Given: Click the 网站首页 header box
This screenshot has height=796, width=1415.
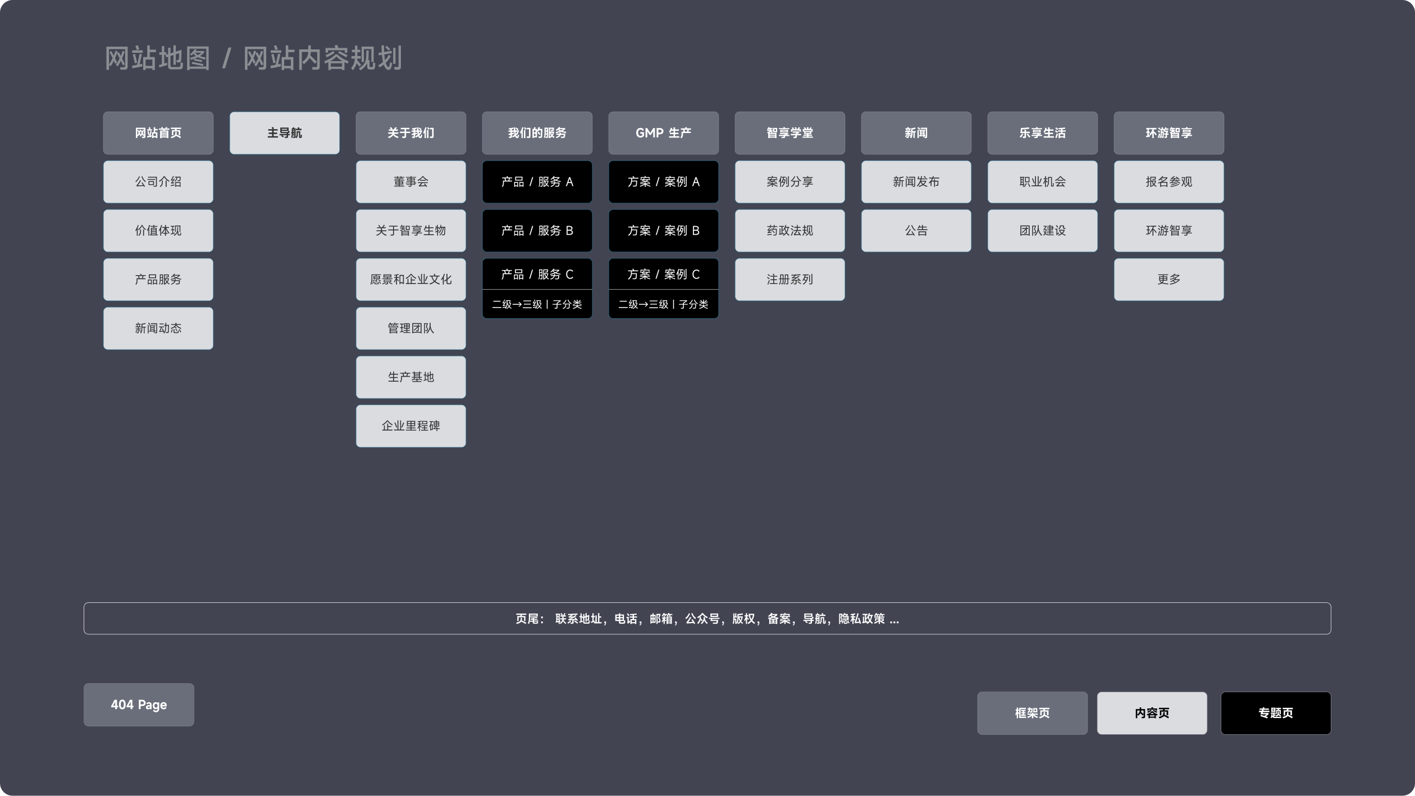Looking at the screenshot, I should tap(158, 133).
